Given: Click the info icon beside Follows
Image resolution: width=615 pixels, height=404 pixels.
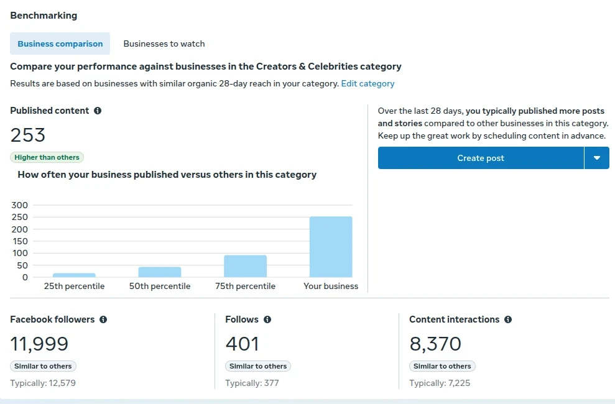Looking at the screenshot, I should (267, 319).
